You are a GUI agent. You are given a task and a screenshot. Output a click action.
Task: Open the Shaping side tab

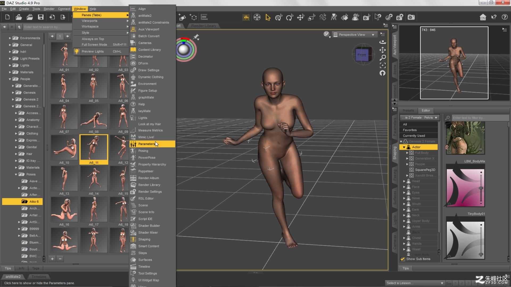click(x=395, y=153)
